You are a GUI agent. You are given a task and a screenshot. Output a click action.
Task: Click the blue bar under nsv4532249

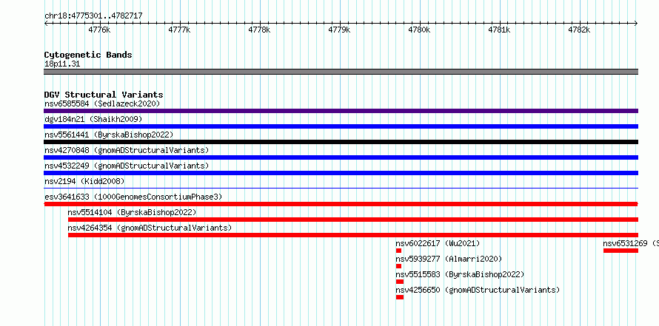pos(341,173)
